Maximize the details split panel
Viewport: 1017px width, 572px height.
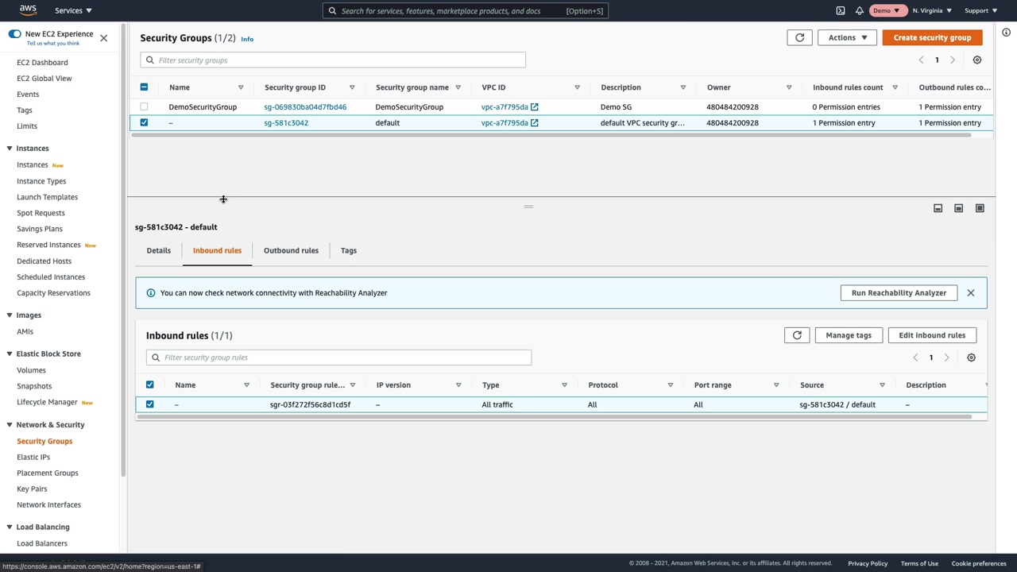tap(979, 208)
